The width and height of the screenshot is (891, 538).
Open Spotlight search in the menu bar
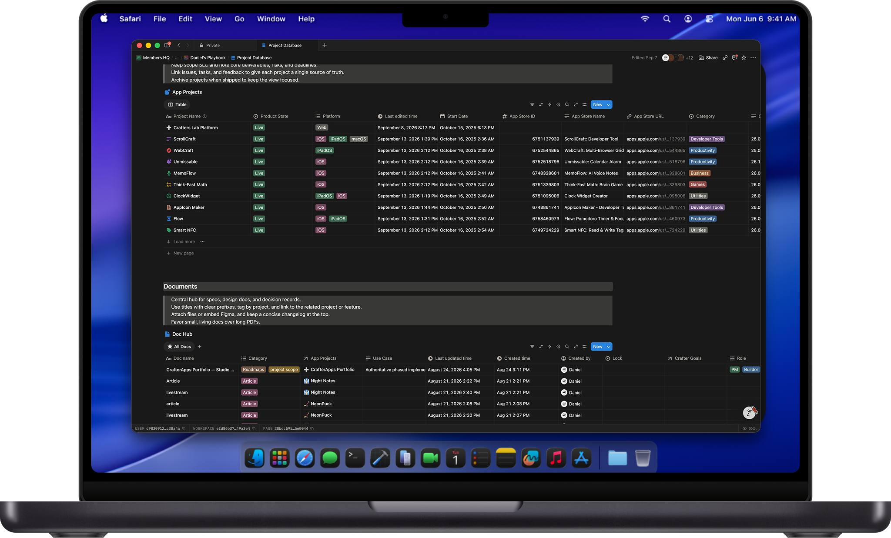[667, 19]
